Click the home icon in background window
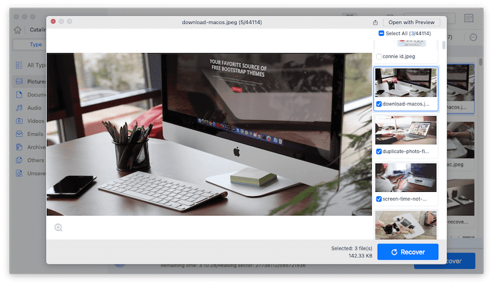493x285 pixels. (x=18, y=30)
